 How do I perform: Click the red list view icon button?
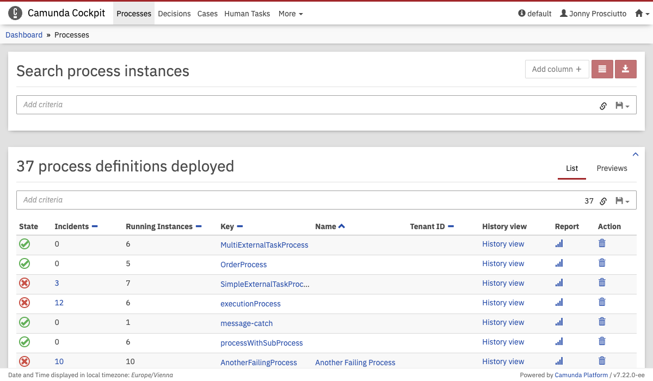tap(602, 69)
